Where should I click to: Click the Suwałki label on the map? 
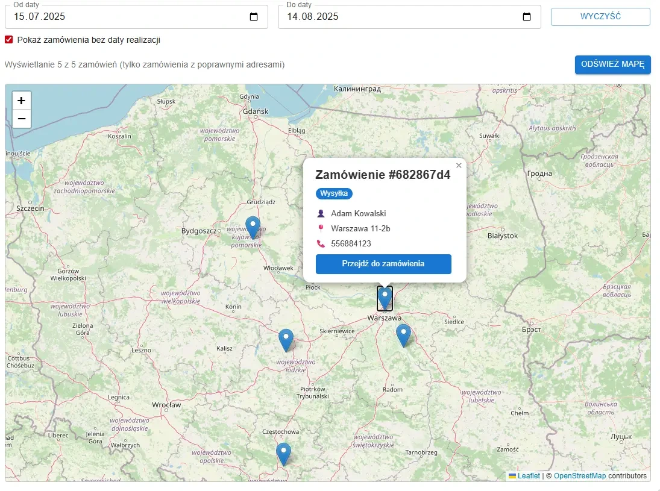(489, 136)
